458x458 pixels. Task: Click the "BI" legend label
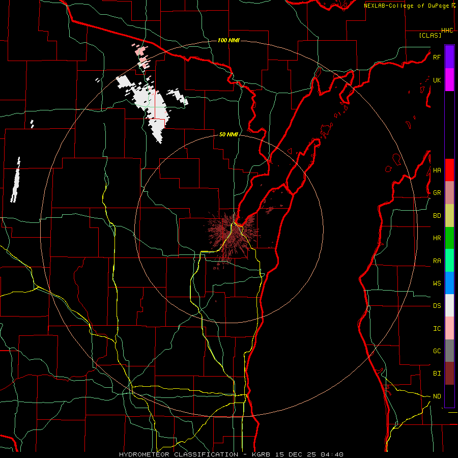coord(437,374)
